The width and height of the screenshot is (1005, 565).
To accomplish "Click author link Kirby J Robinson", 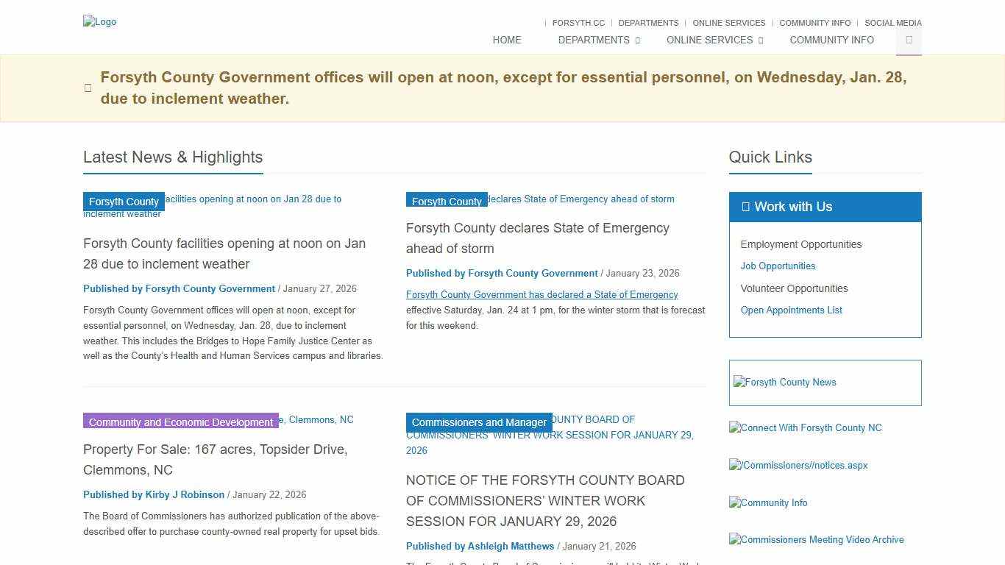I will pos(154,495).
